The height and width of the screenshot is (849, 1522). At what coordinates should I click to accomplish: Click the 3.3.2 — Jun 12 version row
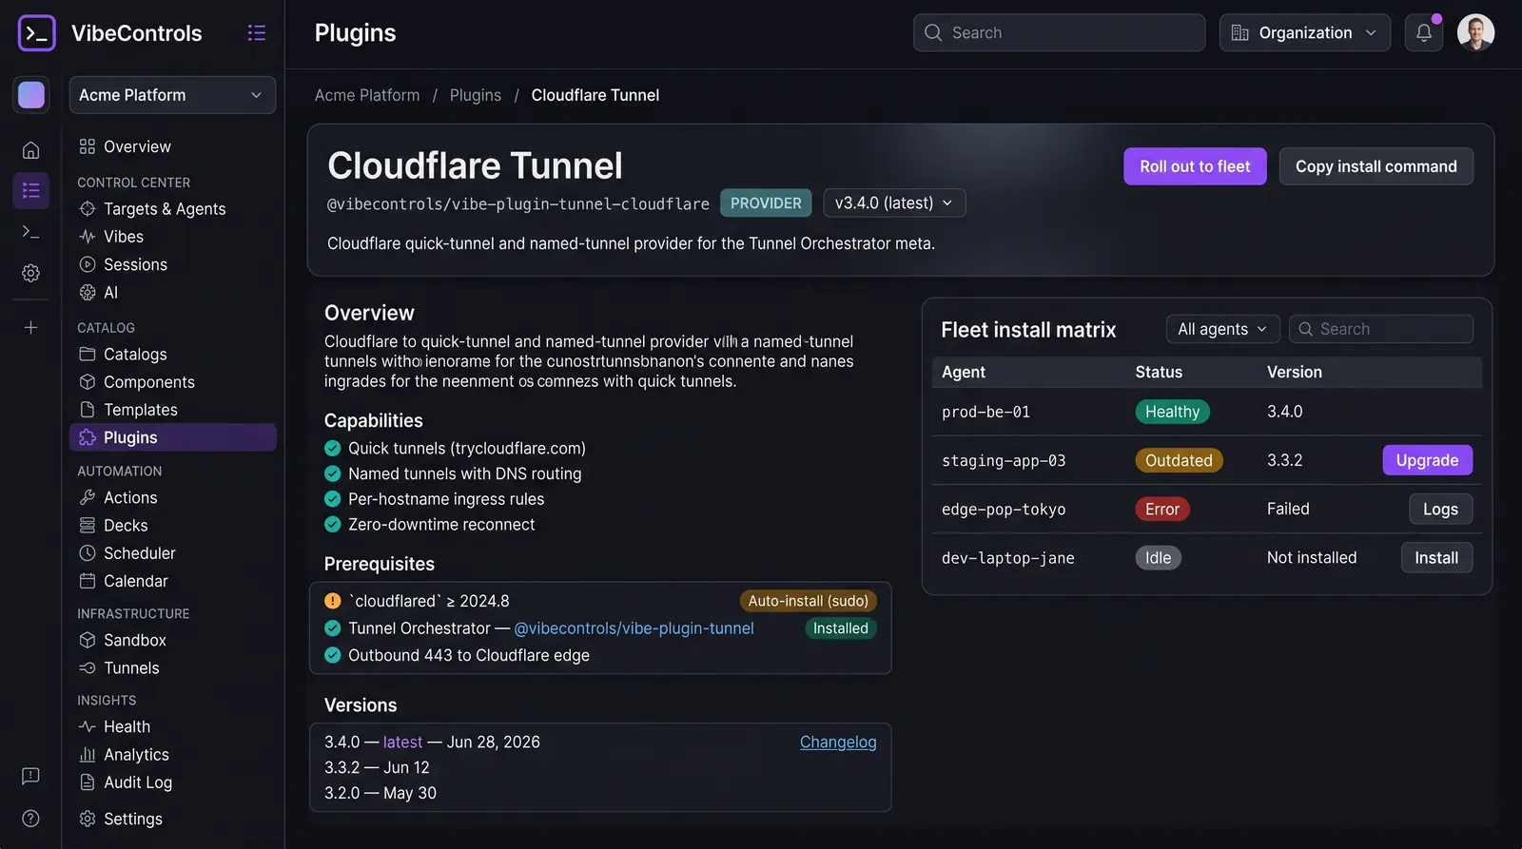[377, 767]
